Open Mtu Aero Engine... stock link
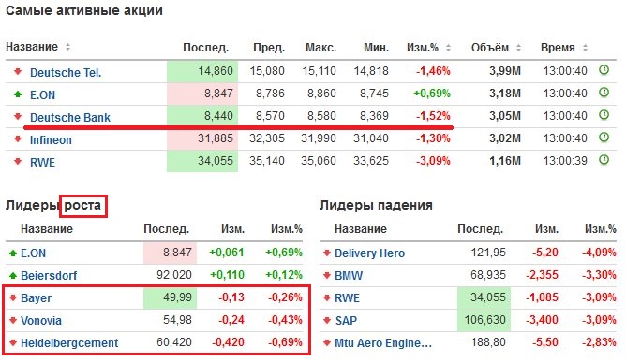 point(383,343)
